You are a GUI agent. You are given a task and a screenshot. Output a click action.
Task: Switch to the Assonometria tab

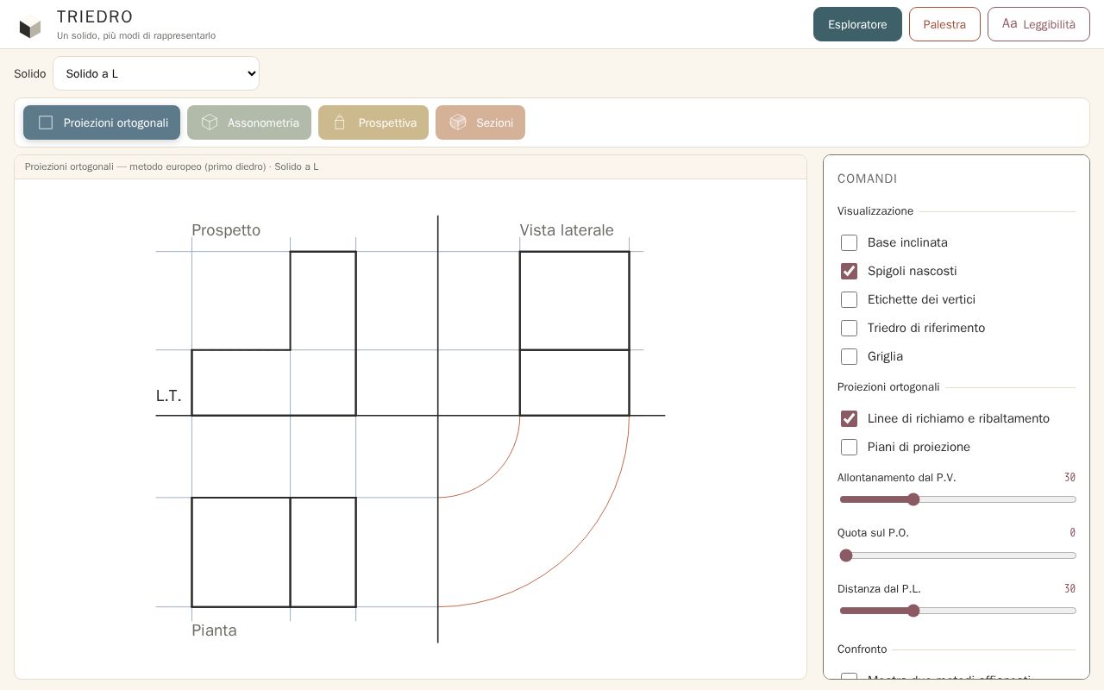click(249, 122)
